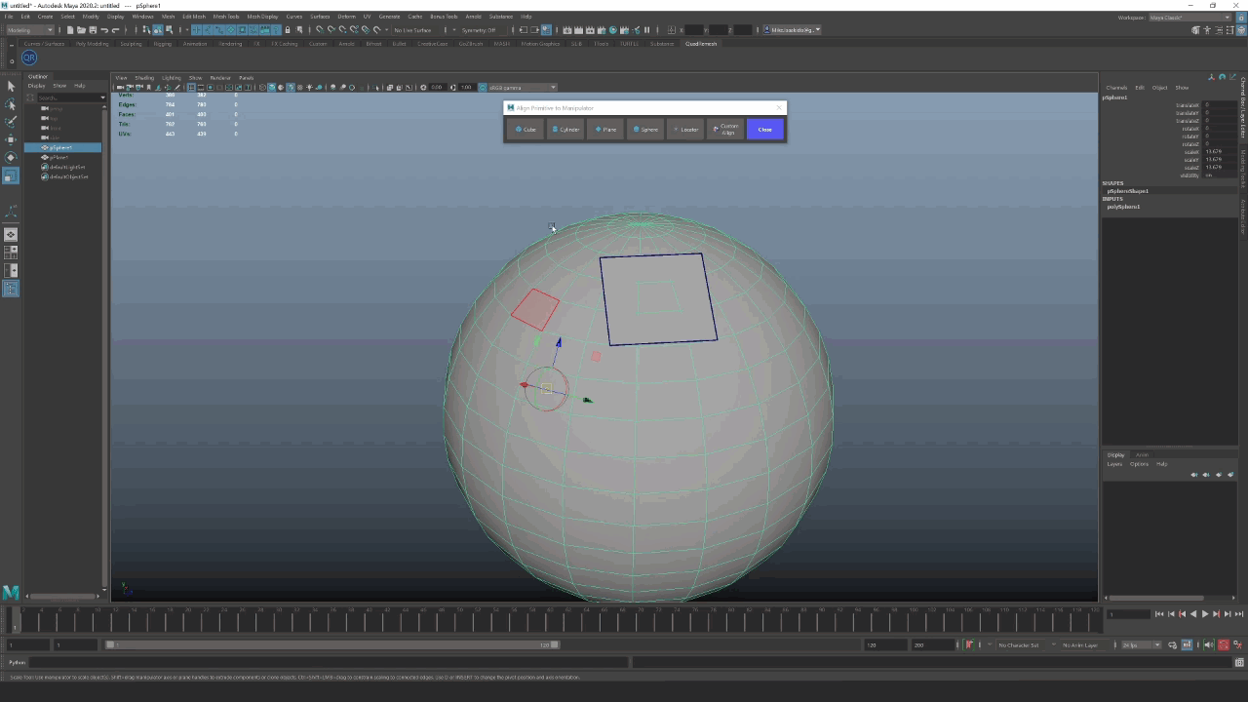The image size is (1248, 702).
Task: Activate Snap to Points on the status line
Action: click(218, 30)
